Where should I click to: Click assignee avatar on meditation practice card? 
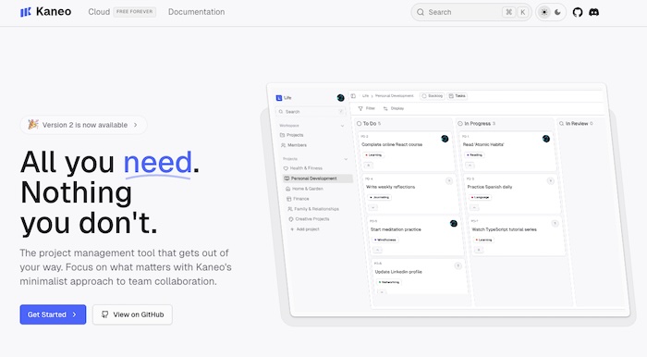[x=454, y=223]
